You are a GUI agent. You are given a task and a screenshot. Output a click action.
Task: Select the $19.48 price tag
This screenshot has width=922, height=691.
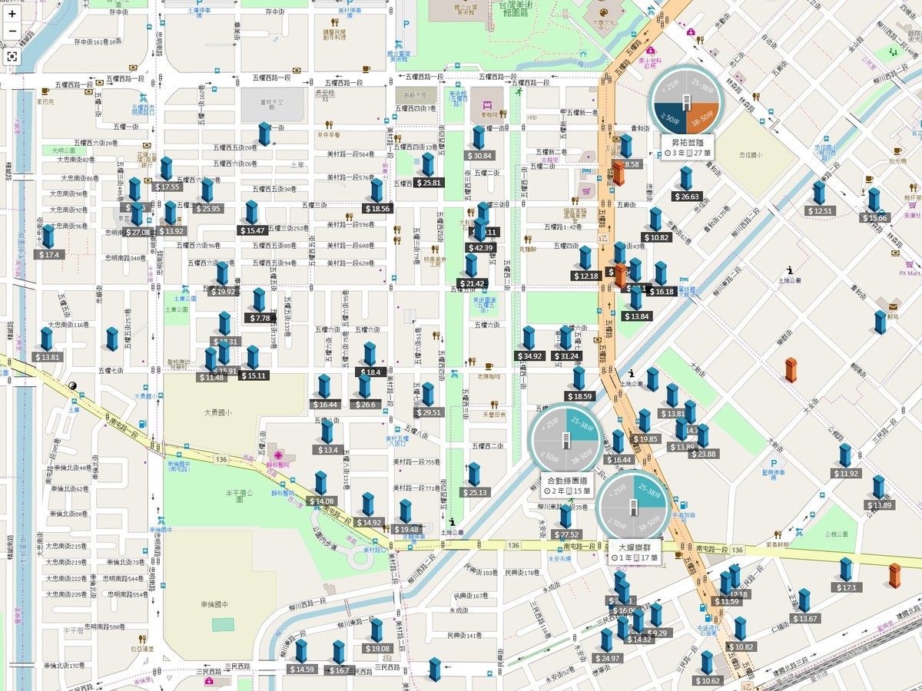tap(406, 529)
